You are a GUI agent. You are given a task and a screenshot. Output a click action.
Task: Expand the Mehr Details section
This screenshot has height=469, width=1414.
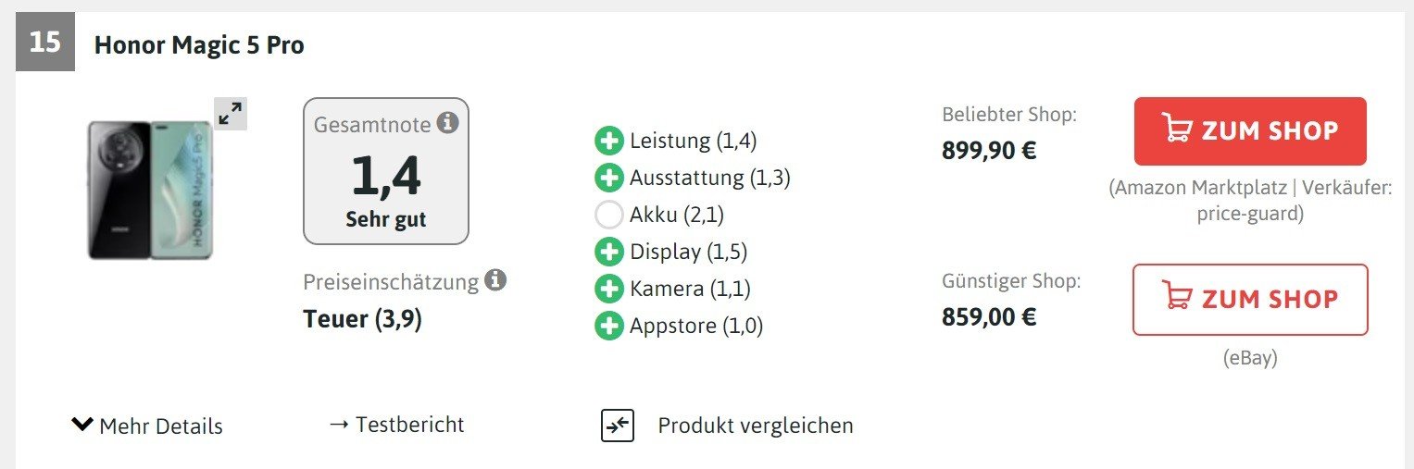tap(160, 426)
